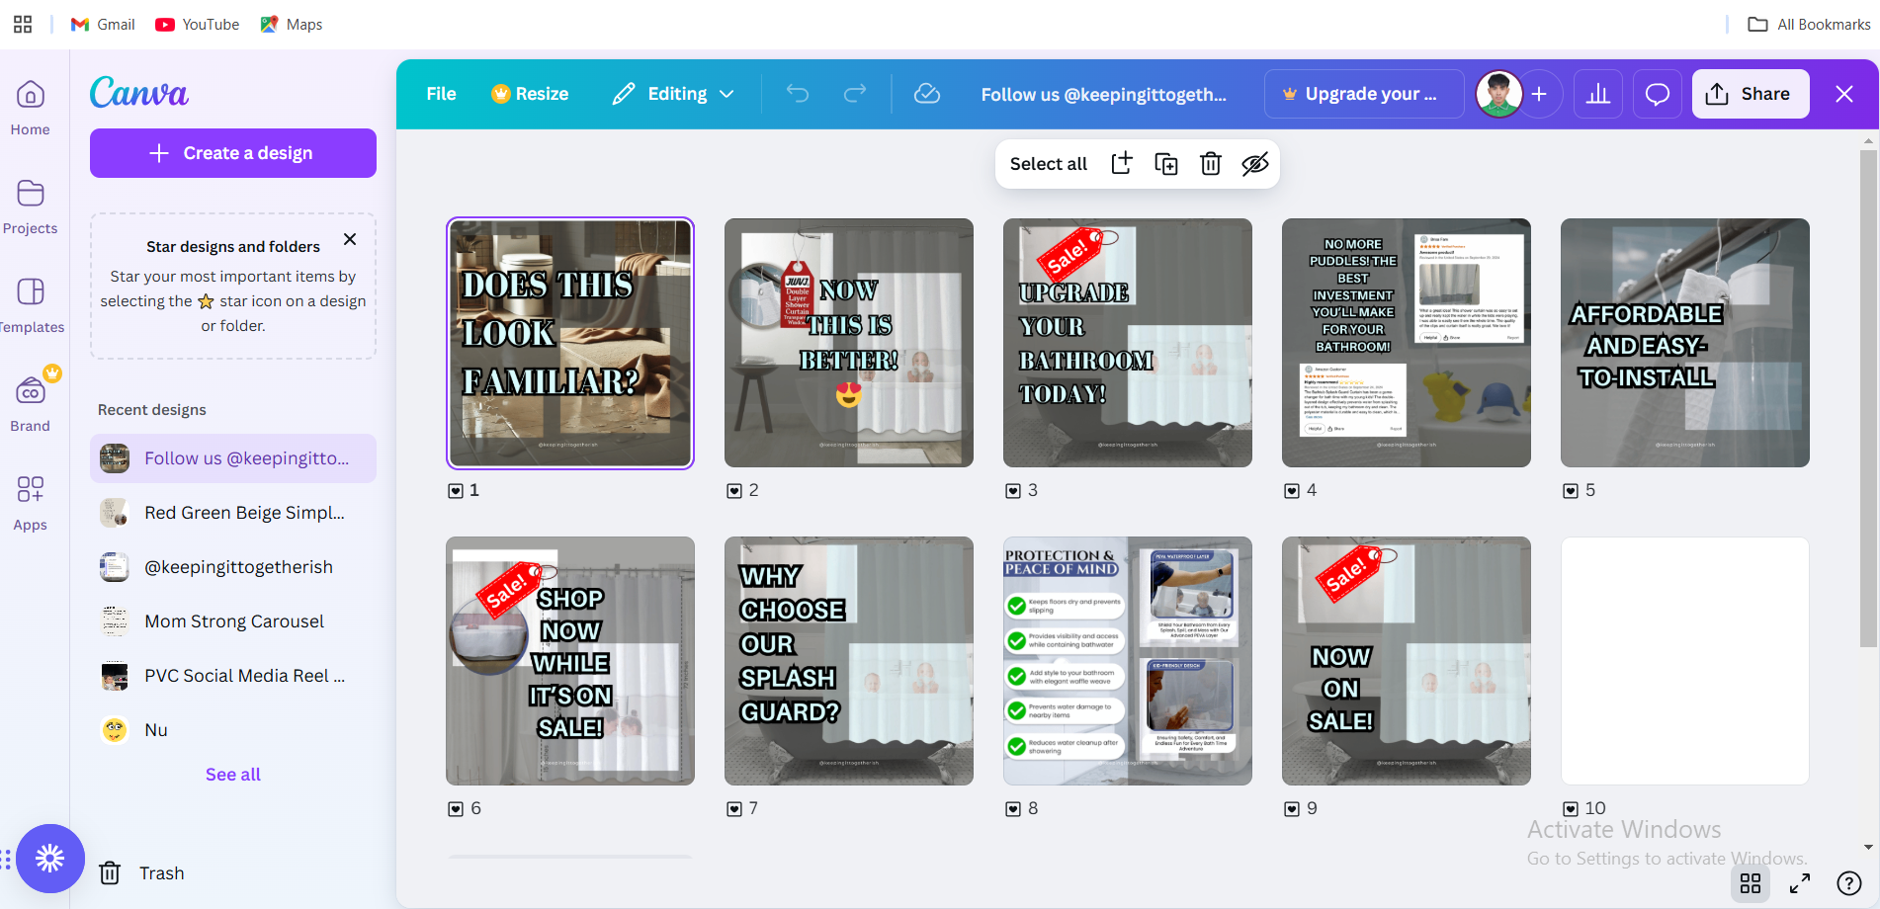Screen dimensions: 1880x909
Task: Open the YouTube bookmark
Action: pyautogui.click(x=198, y=24)
